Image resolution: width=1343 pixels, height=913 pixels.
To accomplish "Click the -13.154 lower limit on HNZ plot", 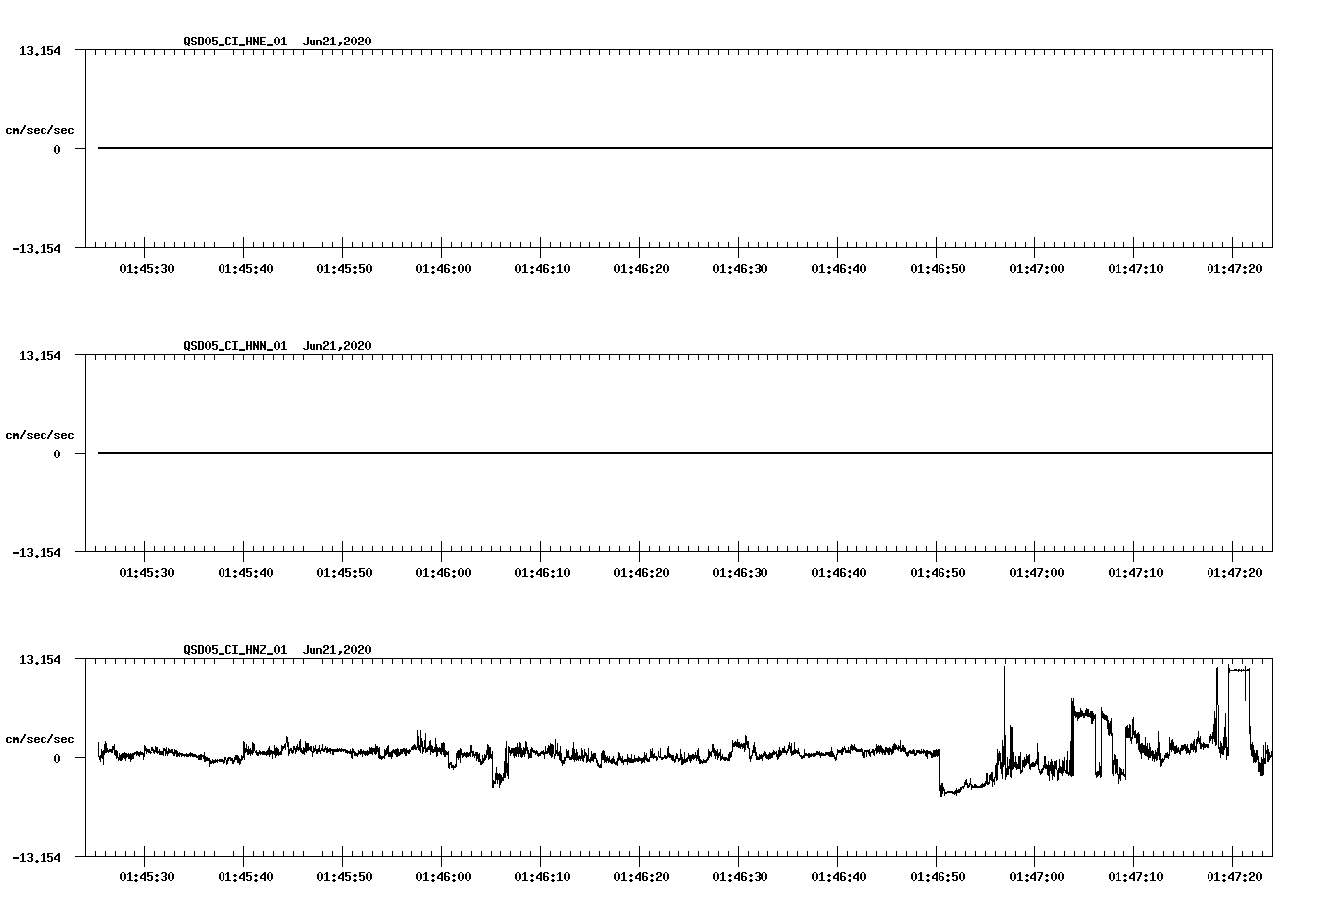I will (37, 857).
